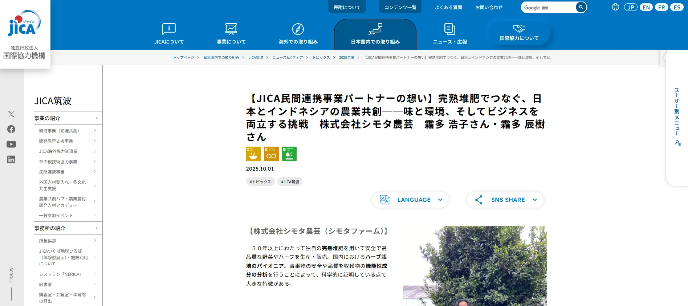The width and height of the screenshot is (688, 306).
Task: Open SDG goal 2 icon
Action: point(253,154)
